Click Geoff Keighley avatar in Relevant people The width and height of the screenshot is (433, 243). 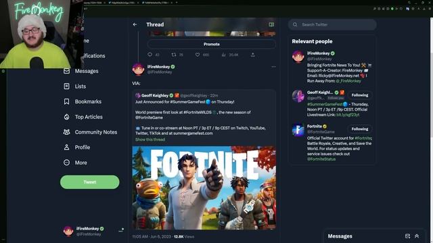(x=298, y=96)
